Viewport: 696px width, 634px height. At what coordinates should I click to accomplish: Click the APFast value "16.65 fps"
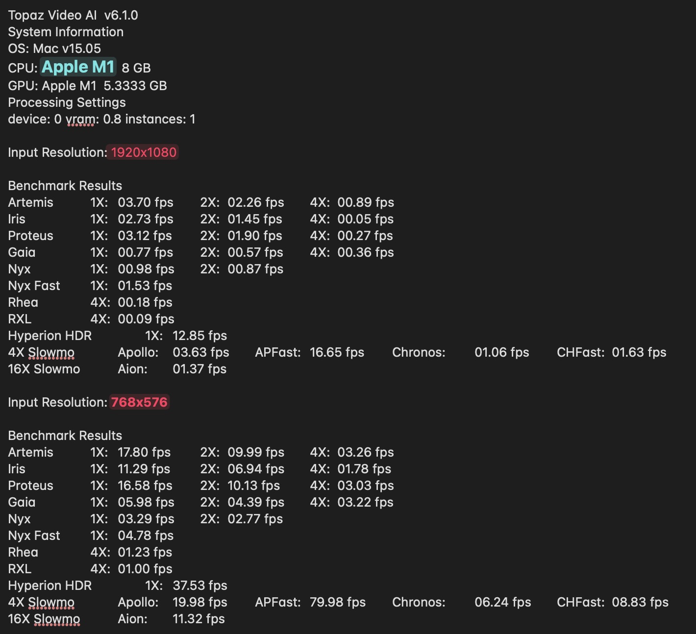pyautogui.click(x=337, y=352)
